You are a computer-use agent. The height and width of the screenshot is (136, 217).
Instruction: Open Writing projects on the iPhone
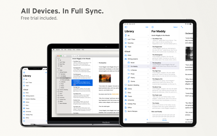(35, 96)
